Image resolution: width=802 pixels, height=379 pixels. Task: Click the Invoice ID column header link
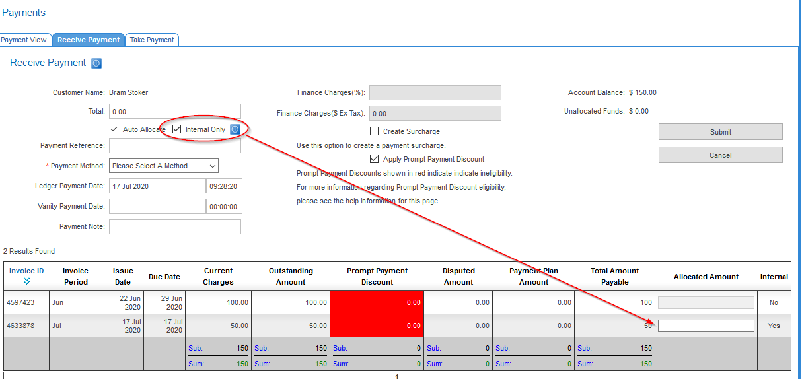(26, 271)
